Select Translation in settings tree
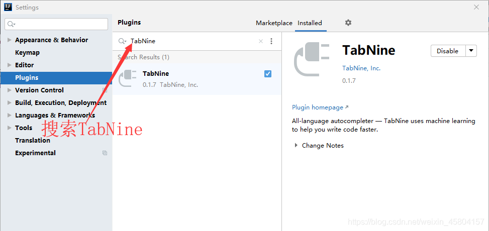This screenshot has height=231, width=489. tap(33, 140)
